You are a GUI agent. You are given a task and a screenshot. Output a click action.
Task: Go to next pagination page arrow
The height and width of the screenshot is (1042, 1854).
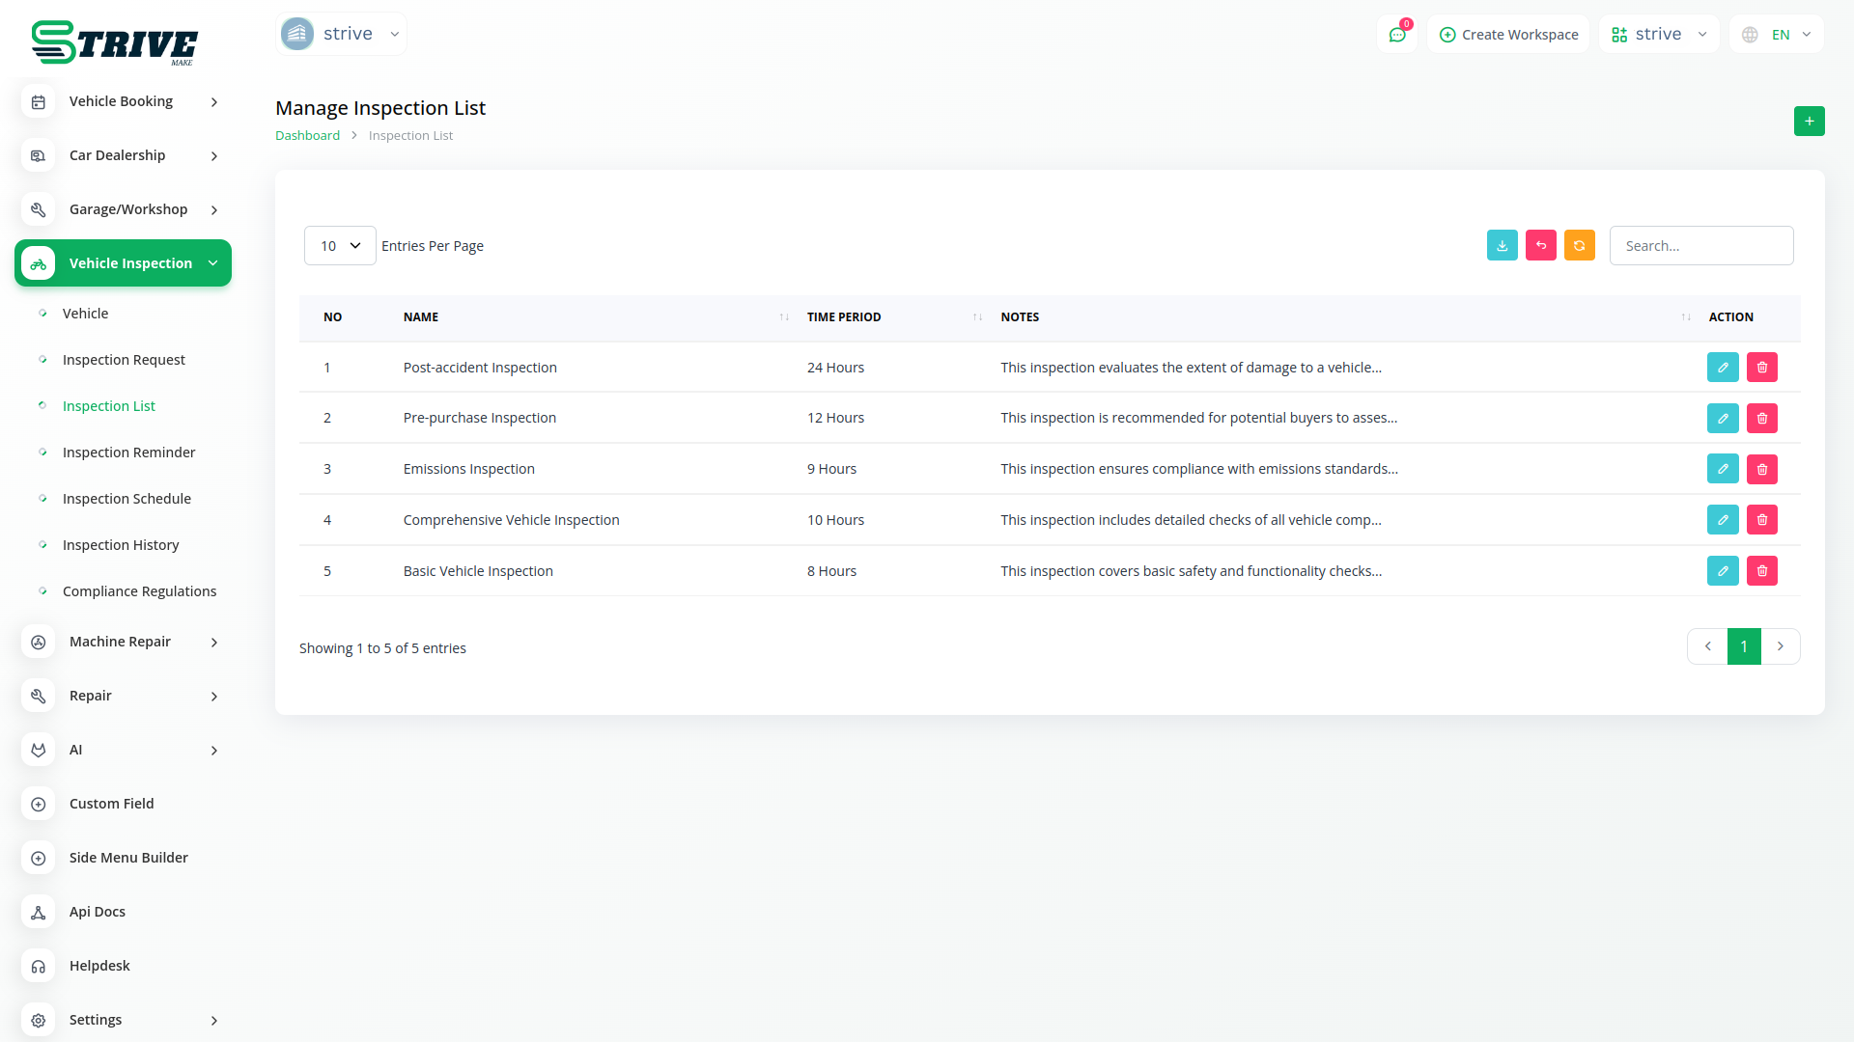(x=1780, y=646)
